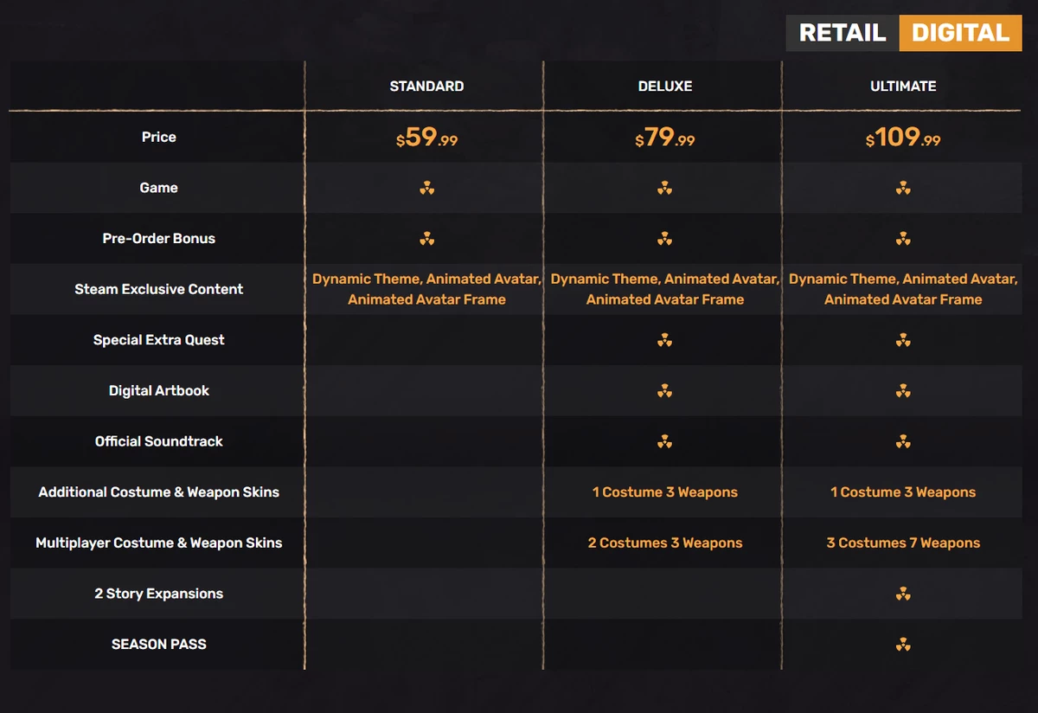
Task: Click the STANDARD column header
Action: click(426, 87)
